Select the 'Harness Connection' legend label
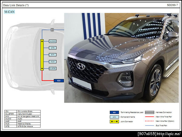Viewport: 182px width, 137px height. click(x=164, y=112)
